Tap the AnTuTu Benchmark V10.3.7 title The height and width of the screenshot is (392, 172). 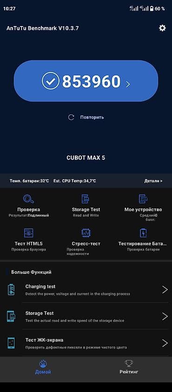pyautogui.click(x=42, y=28)
